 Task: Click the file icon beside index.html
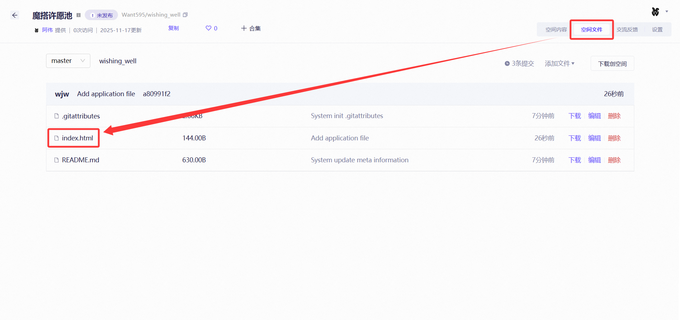56,138
